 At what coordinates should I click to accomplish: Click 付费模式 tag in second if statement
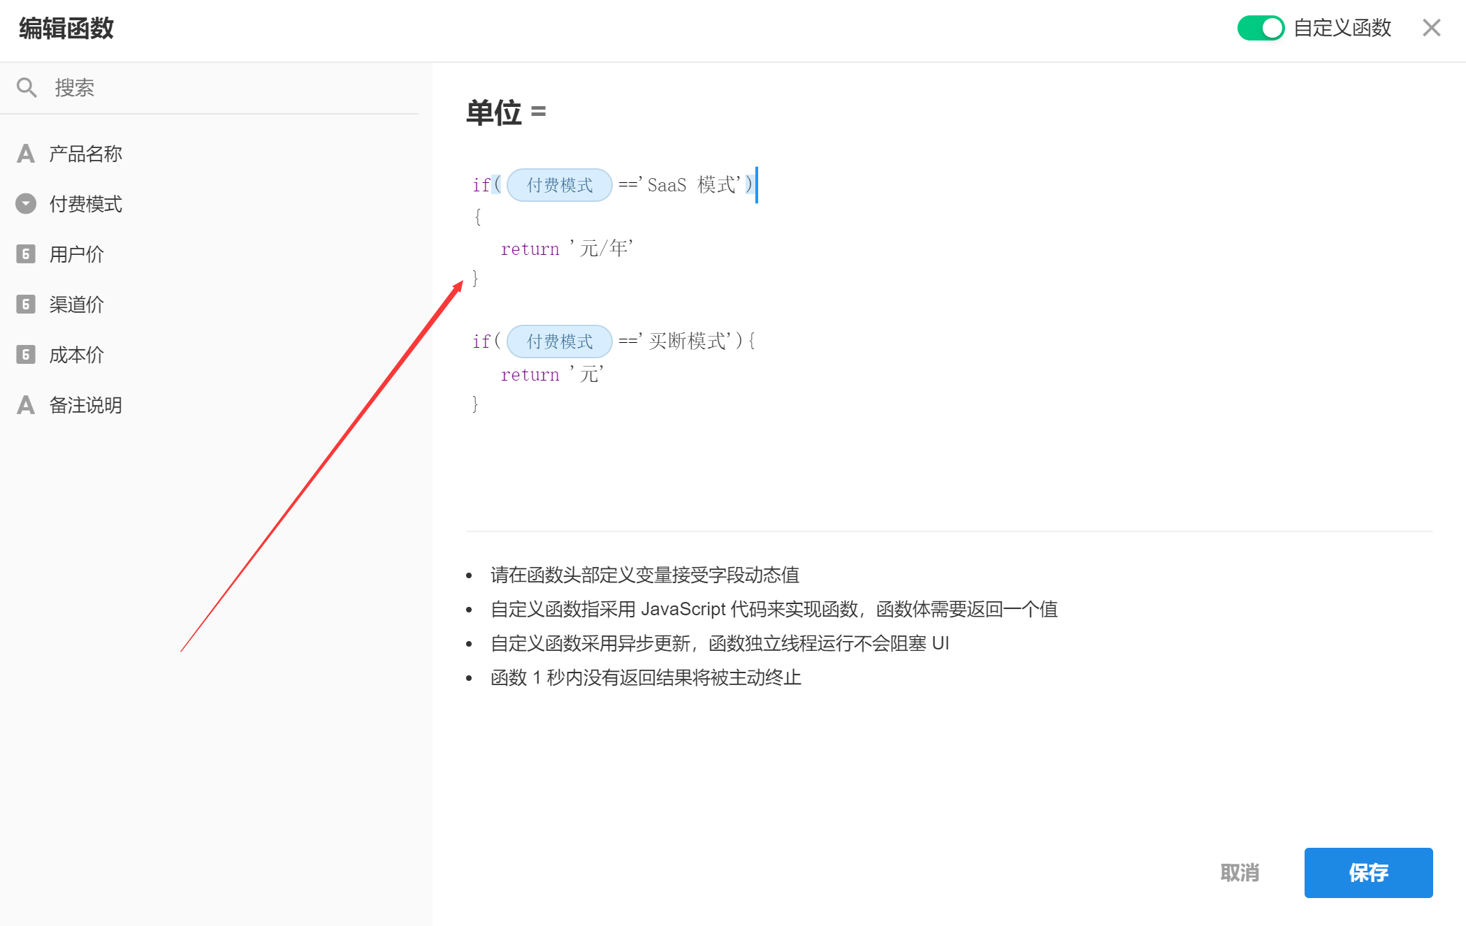[x=559, y=341]
